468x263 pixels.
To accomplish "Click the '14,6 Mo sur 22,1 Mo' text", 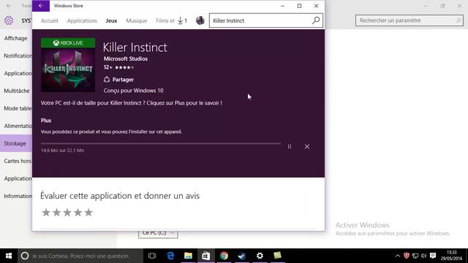I will click(x=62, y=150).
